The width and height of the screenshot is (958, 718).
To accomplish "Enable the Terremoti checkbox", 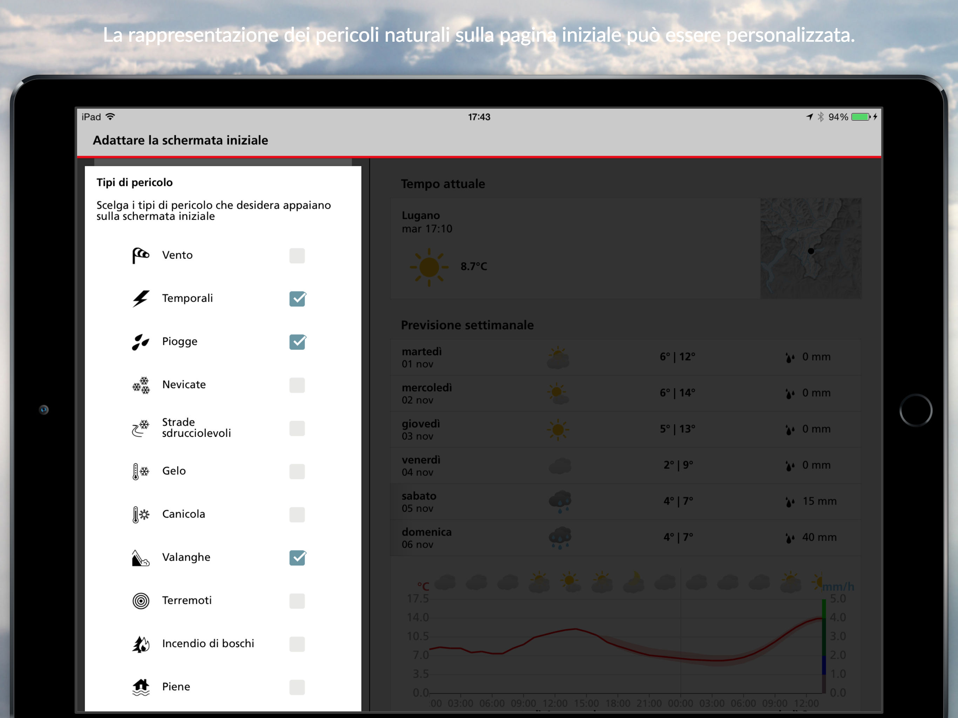I will [297, 601].
